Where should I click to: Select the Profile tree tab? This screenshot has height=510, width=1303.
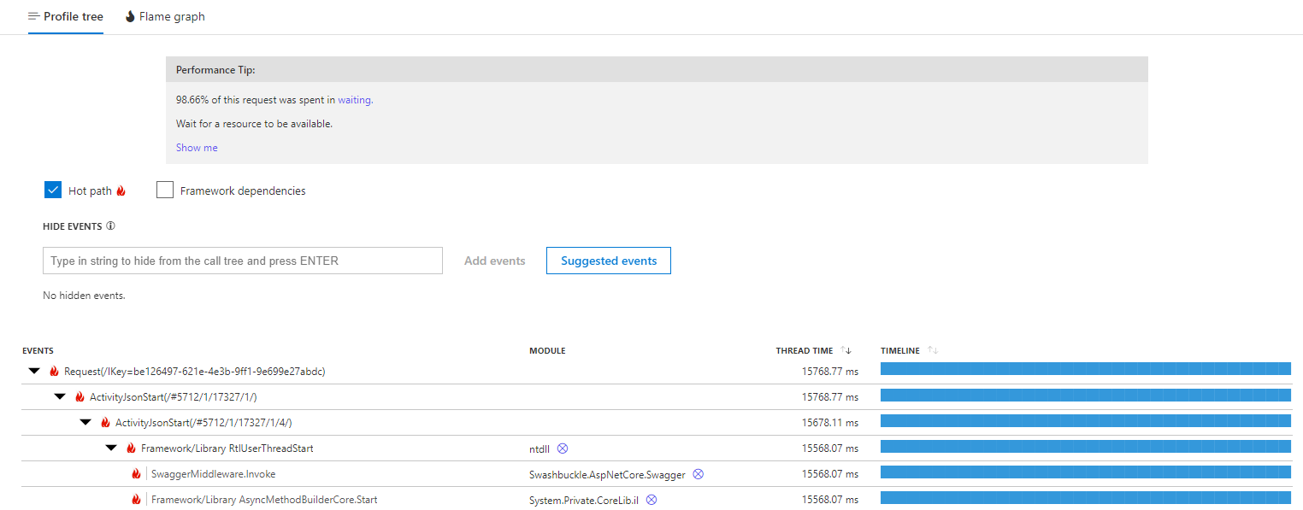[x=66, y=16]
